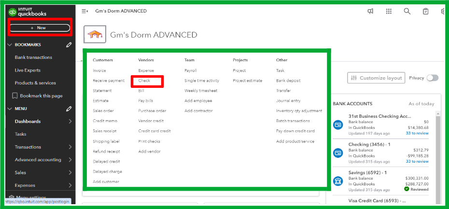Select Bill under Vendors
This screenshot has height=209, width=449.
click(x=141, y=91)
